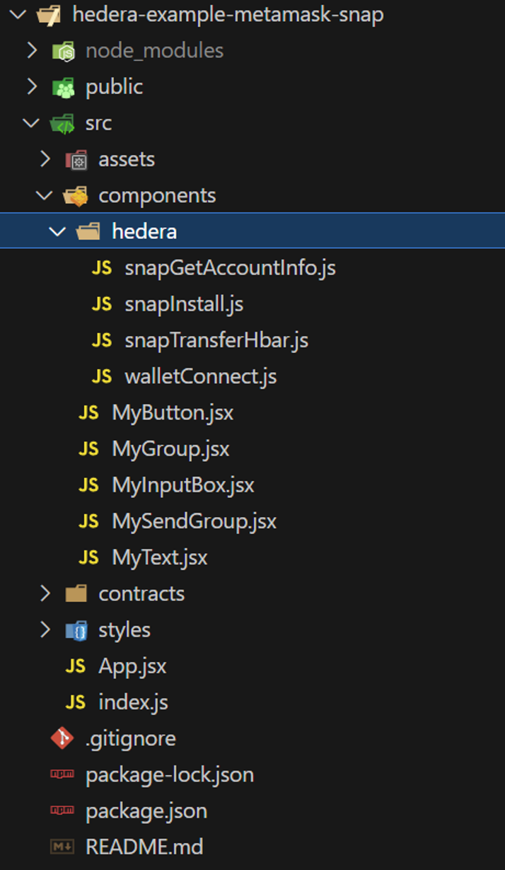Click the contracts folder icon
Image resolution: width=505 pixels, height=870 pixels.
pyautogui.click(x=76, y=593)
